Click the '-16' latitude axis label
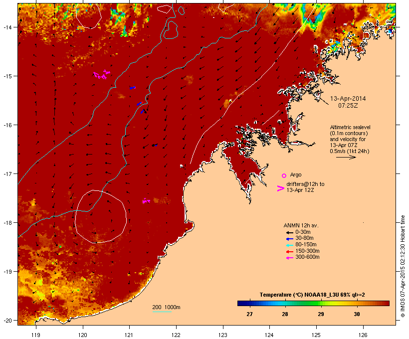Viewport: 409px width, 339px height. click(7, 125)
